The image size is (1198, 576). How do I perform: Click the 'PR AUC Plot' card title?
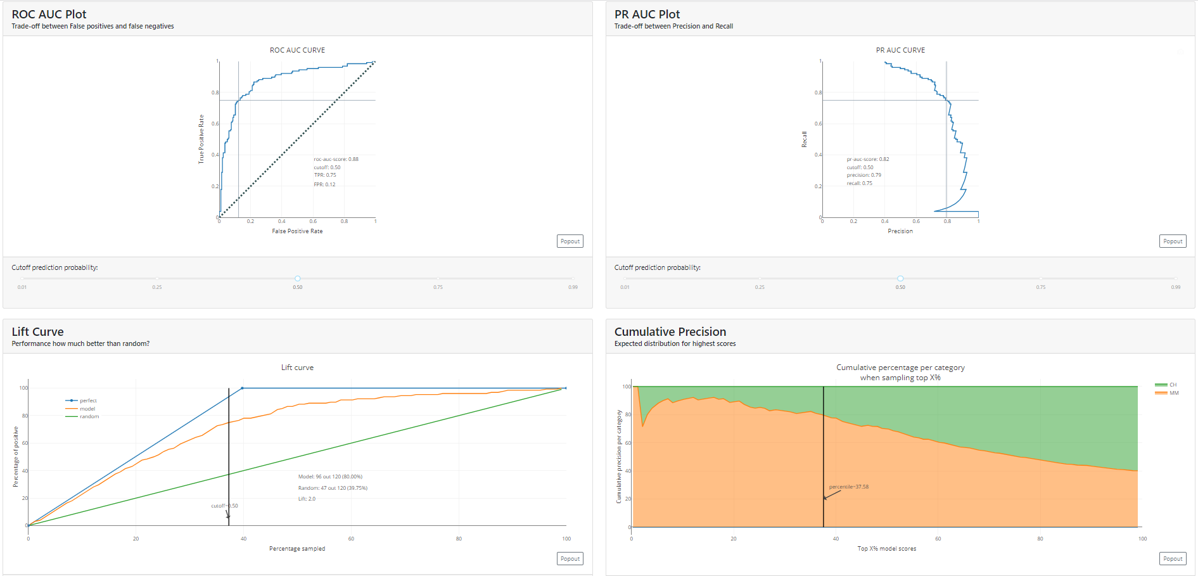(647, 14)
